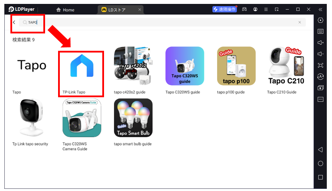Viewport: 332px width, 191px height.
Task: Click the Tp Link tapo security label
Action: coord(30,144)
